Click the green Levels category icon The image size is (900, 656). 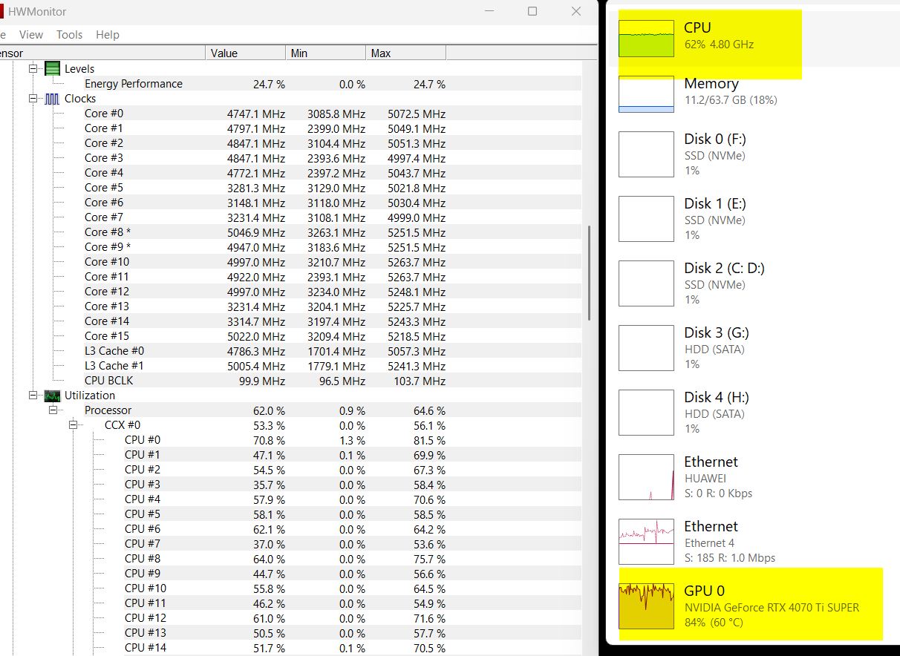pyautogui.click(x=52, y=69)
